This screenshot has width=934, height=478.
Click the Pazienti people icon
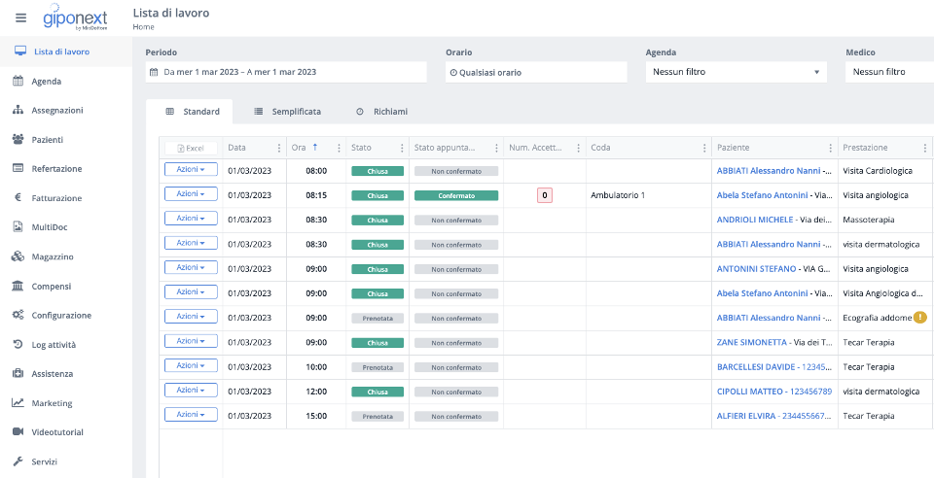18,139
